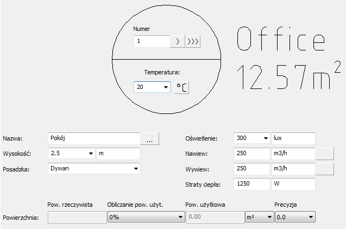The width and height of the screenshot is (346, 229).
Task: Click the Nawiew unit field m3/h
Action: coord(293,154)
